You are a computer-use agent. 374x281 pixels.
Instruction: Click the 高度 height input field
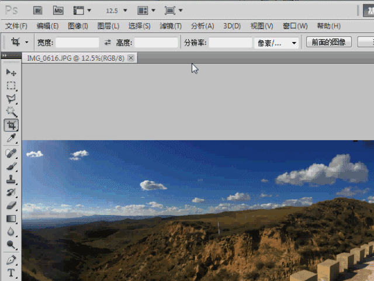click(x=156, y=43)
